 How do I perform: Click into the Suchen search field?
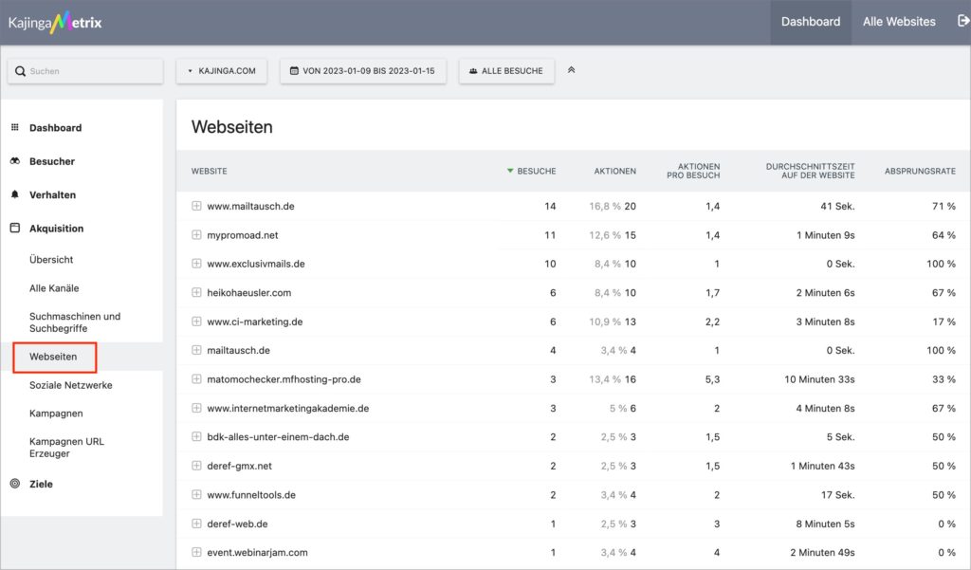[x=85, y=71]
